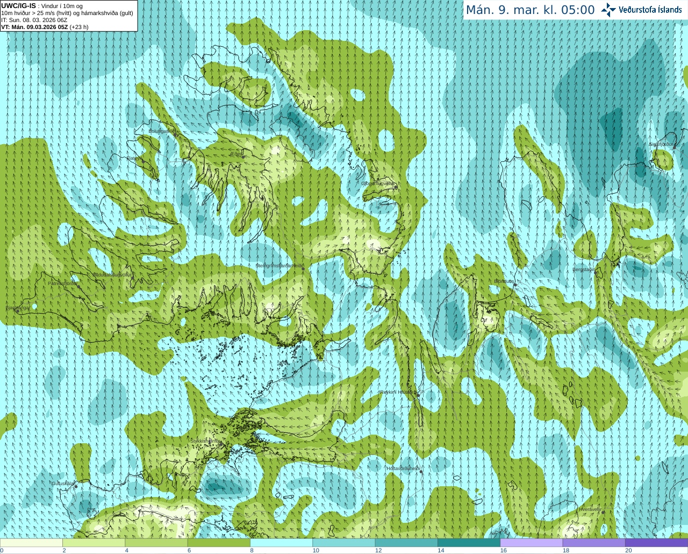Select the Reykir í Hrútafirði station label

pos(398,392)
